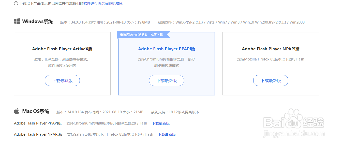The image size is (343, 145).
Task: Click Mac NPAPI download latest version link
Action: (167, 134)
